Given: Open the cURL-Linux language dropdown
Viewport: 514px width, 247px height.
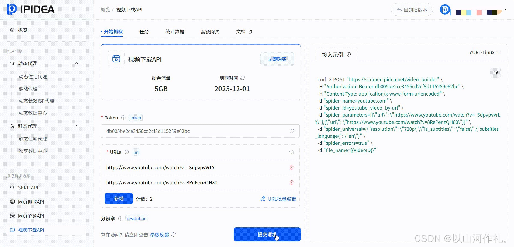Looking at the screenshot, I should pyautogui.click(x=485, y=52).
